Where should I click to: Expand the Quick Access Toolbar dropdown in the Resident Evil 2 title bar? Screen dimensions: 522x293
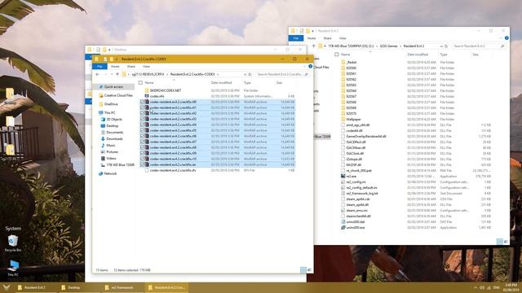[312, 31]
